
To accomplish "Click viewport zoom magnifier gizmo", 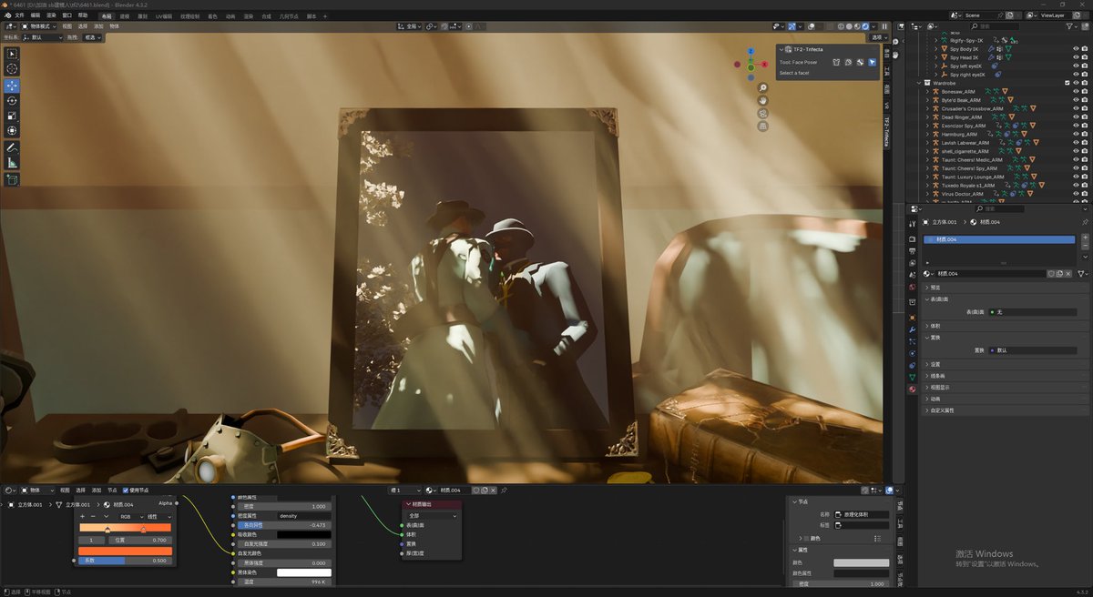I will (762, 88).
